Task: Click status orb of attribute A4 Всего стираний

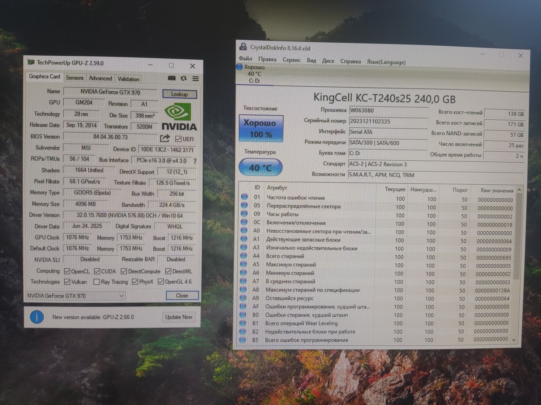Action: click(x=244, y=255)
